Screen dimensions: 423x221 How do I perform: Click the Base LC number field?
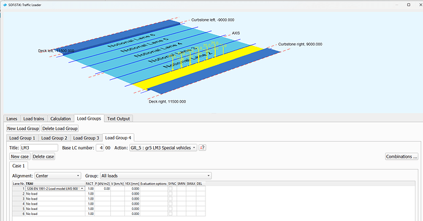[x=100, y=148]
